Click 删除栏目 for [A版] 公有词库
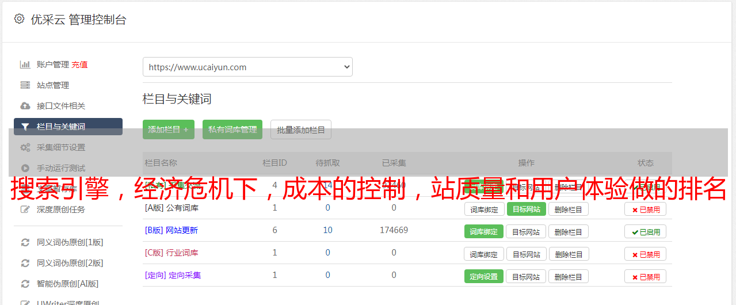Screen dimensions: 736x305 coord(568,209)
